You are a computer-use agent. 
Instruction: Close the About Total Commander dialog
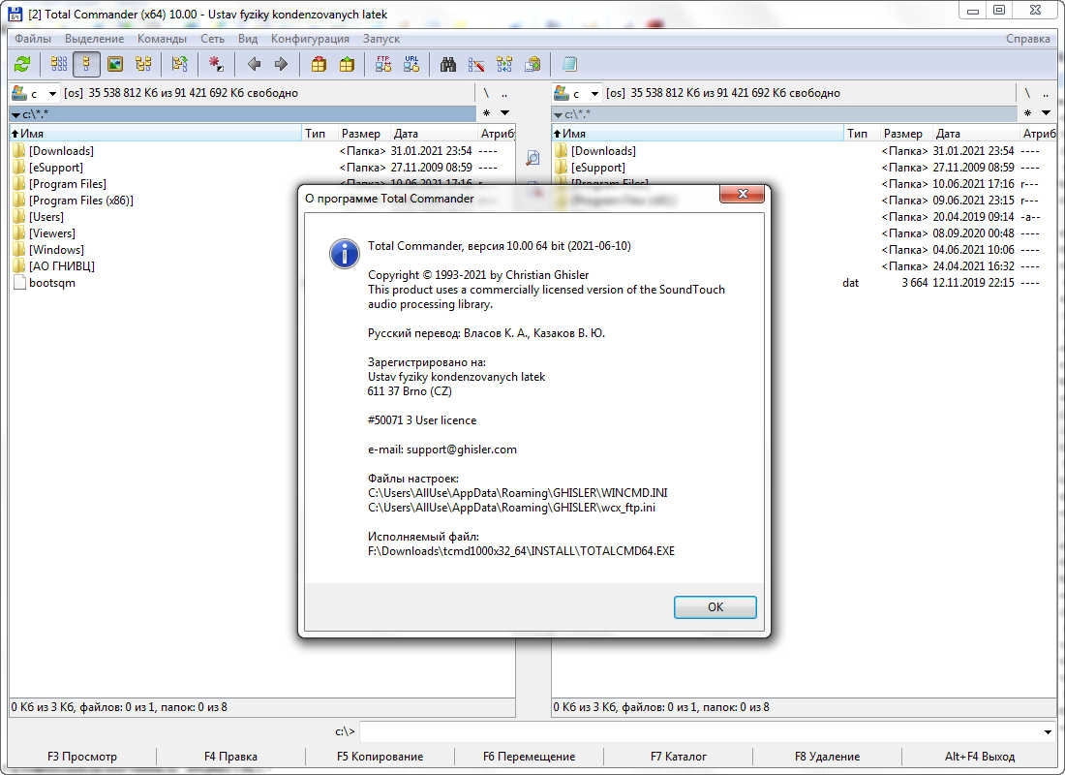tap(742, 195)
